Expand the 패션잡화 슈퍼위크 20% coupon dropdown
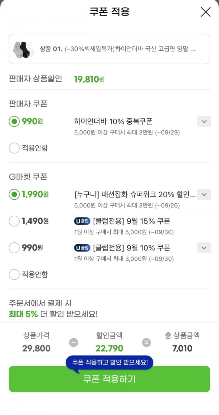The height and width of the screenshot is (415, 219). pyautogui.click(x=204, y=195)
